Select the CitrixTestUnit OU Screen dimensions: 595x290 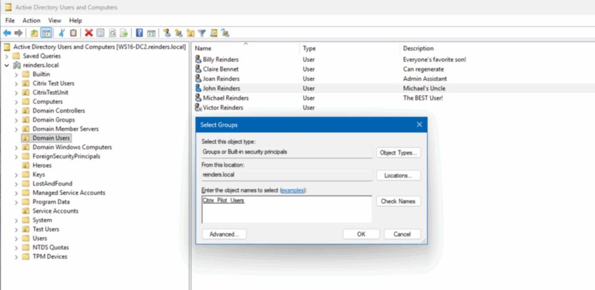(51, 92)
